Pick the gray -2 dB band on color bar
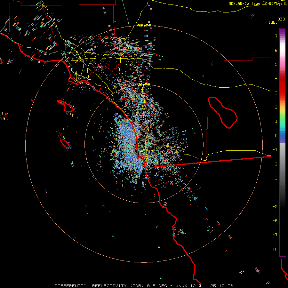The width and height of the screenshot is (288, 288). 283,164
